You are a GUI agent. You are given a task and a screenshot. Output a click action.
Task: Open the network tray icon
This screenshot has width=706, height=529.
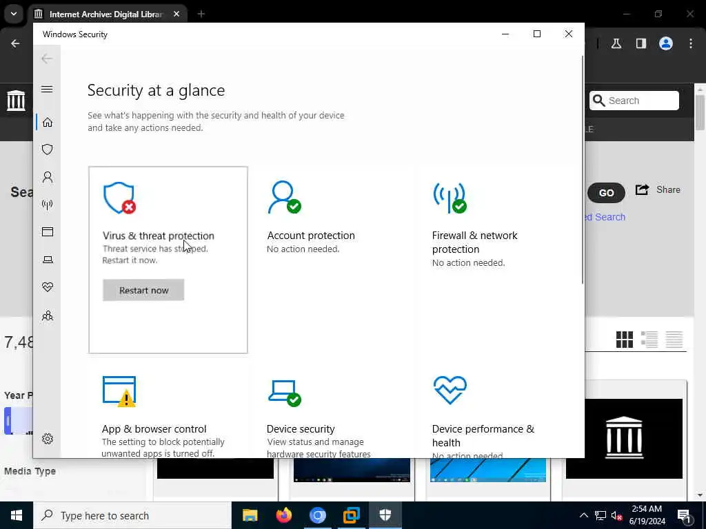(601, 515)
